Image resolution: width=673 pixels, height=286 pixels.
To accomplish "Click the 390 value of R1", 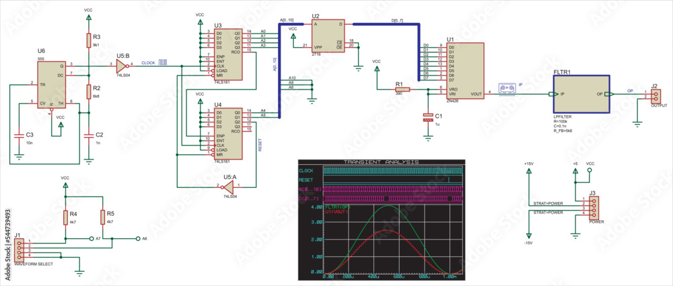I will click(399, 94).
